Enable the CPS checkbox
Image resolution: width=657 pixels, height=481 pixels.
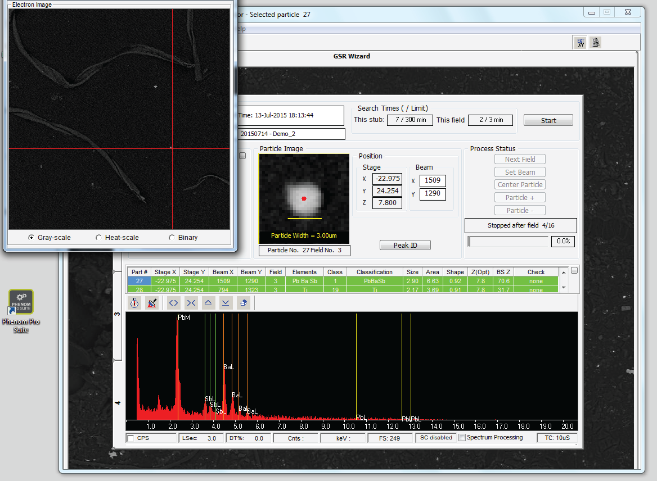coord(131,438)
